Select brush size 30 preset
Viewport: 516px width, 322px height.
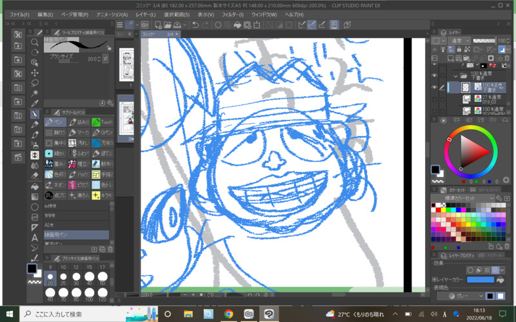click(76, 278)
